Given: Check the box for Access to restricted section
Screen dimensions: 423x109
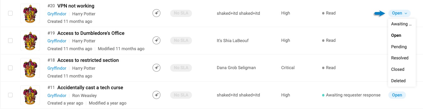Looking at the screenshot, I should tap(10, 68).
